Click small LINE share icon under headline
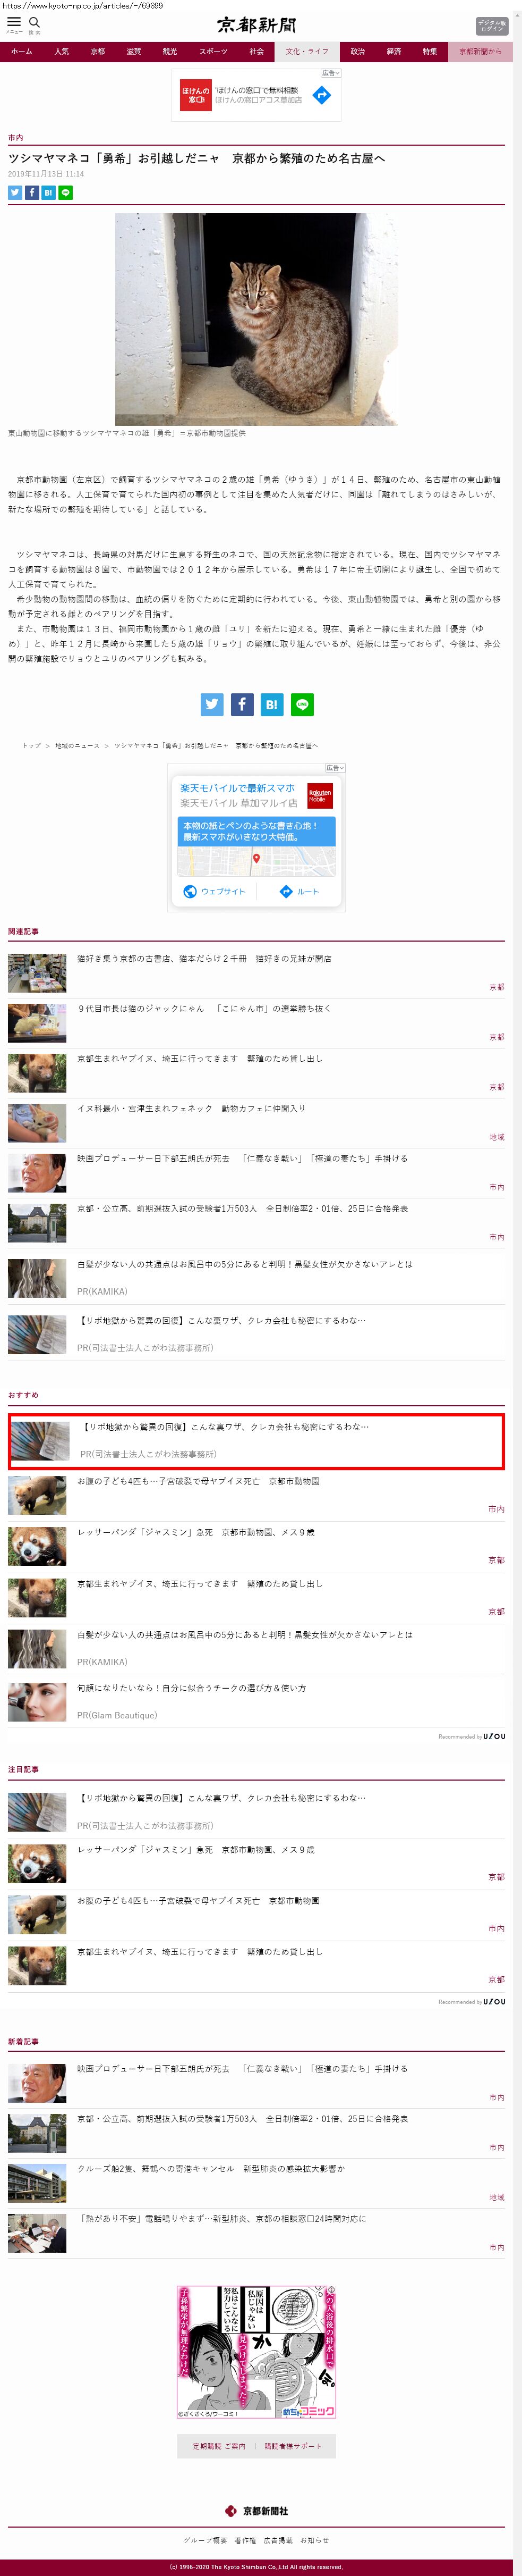The height and width of the screenshot is (2576, 522). click(x=65, y=193)
